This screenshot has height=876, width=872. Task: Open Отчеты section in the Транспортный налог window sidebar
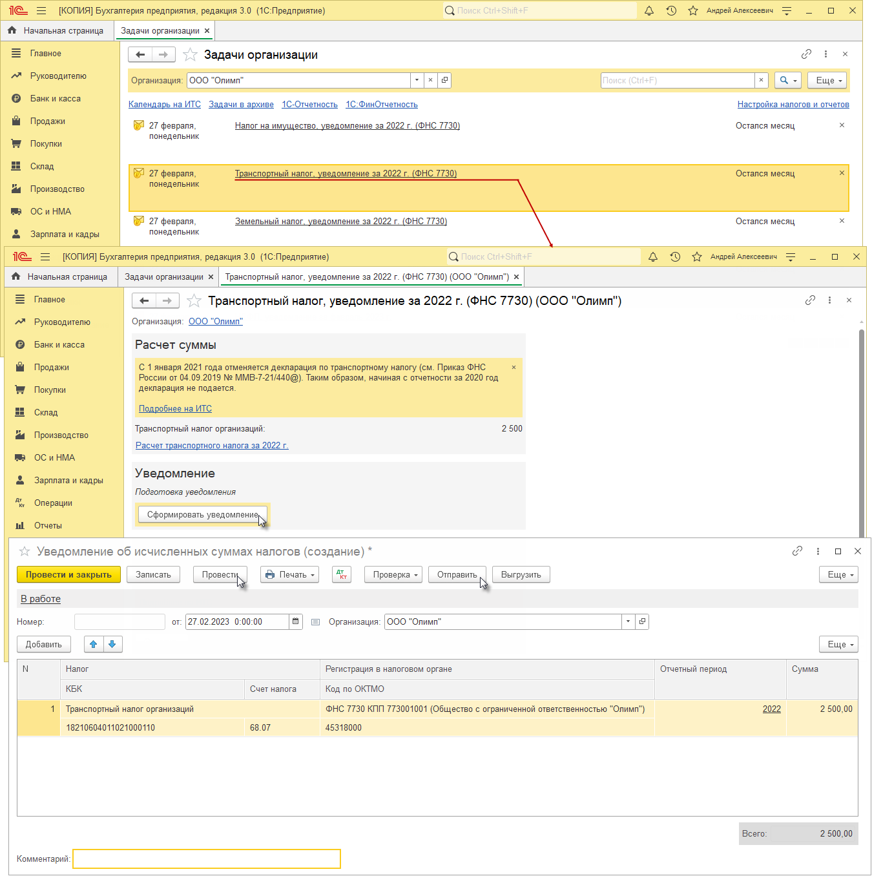[x=48, y=526]
